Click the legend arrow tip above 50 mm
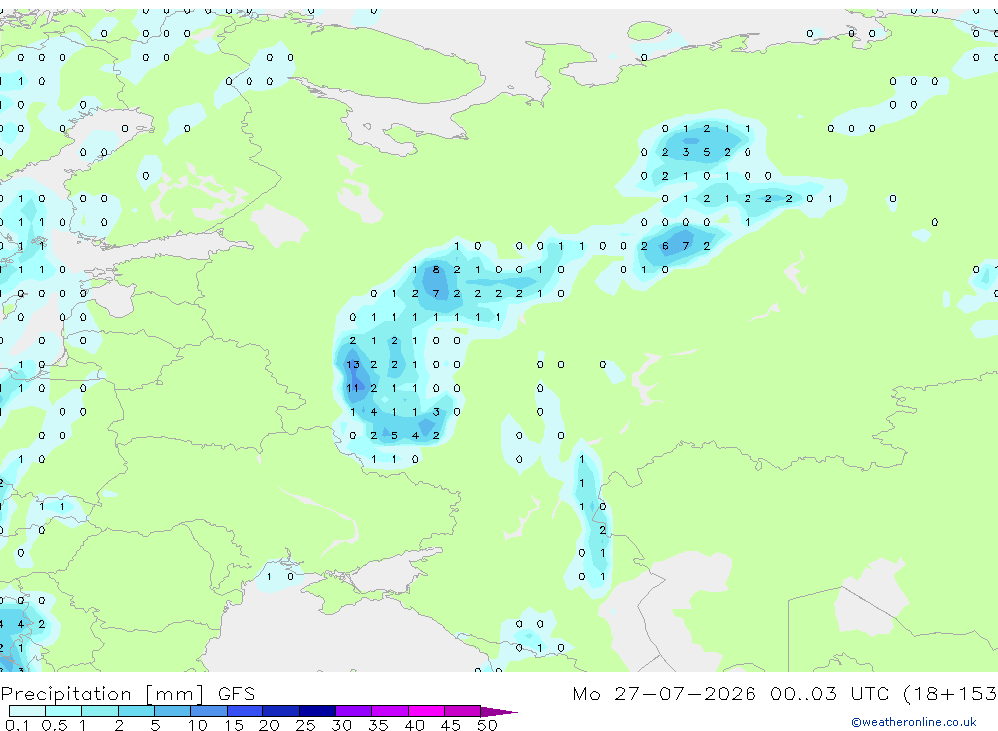Image resolution: width=998 pixels, height=731 pixels. point(499,711)
